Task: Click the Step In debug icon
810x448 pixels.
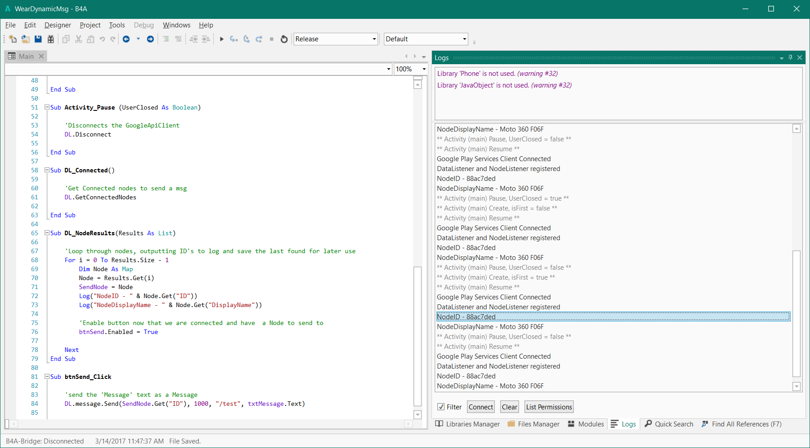Action: coord(234,39)
